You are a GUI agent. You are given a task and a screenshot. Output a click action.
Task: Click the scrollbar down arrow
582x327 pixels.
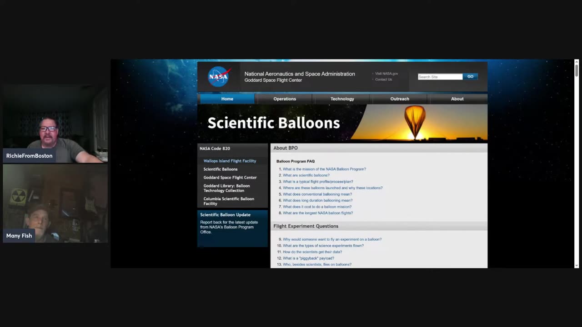pyautogui.click(x=577, y=266)
